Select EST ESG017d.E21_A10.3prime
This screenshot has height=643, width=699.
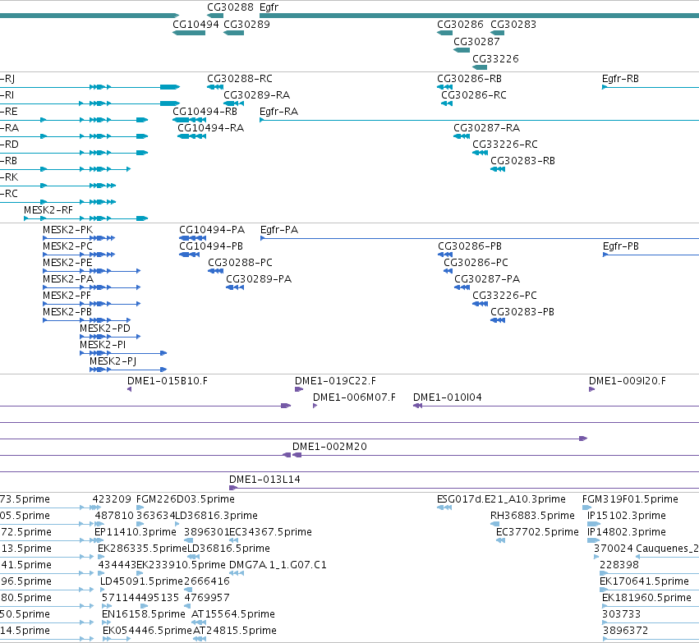point(501,499)
